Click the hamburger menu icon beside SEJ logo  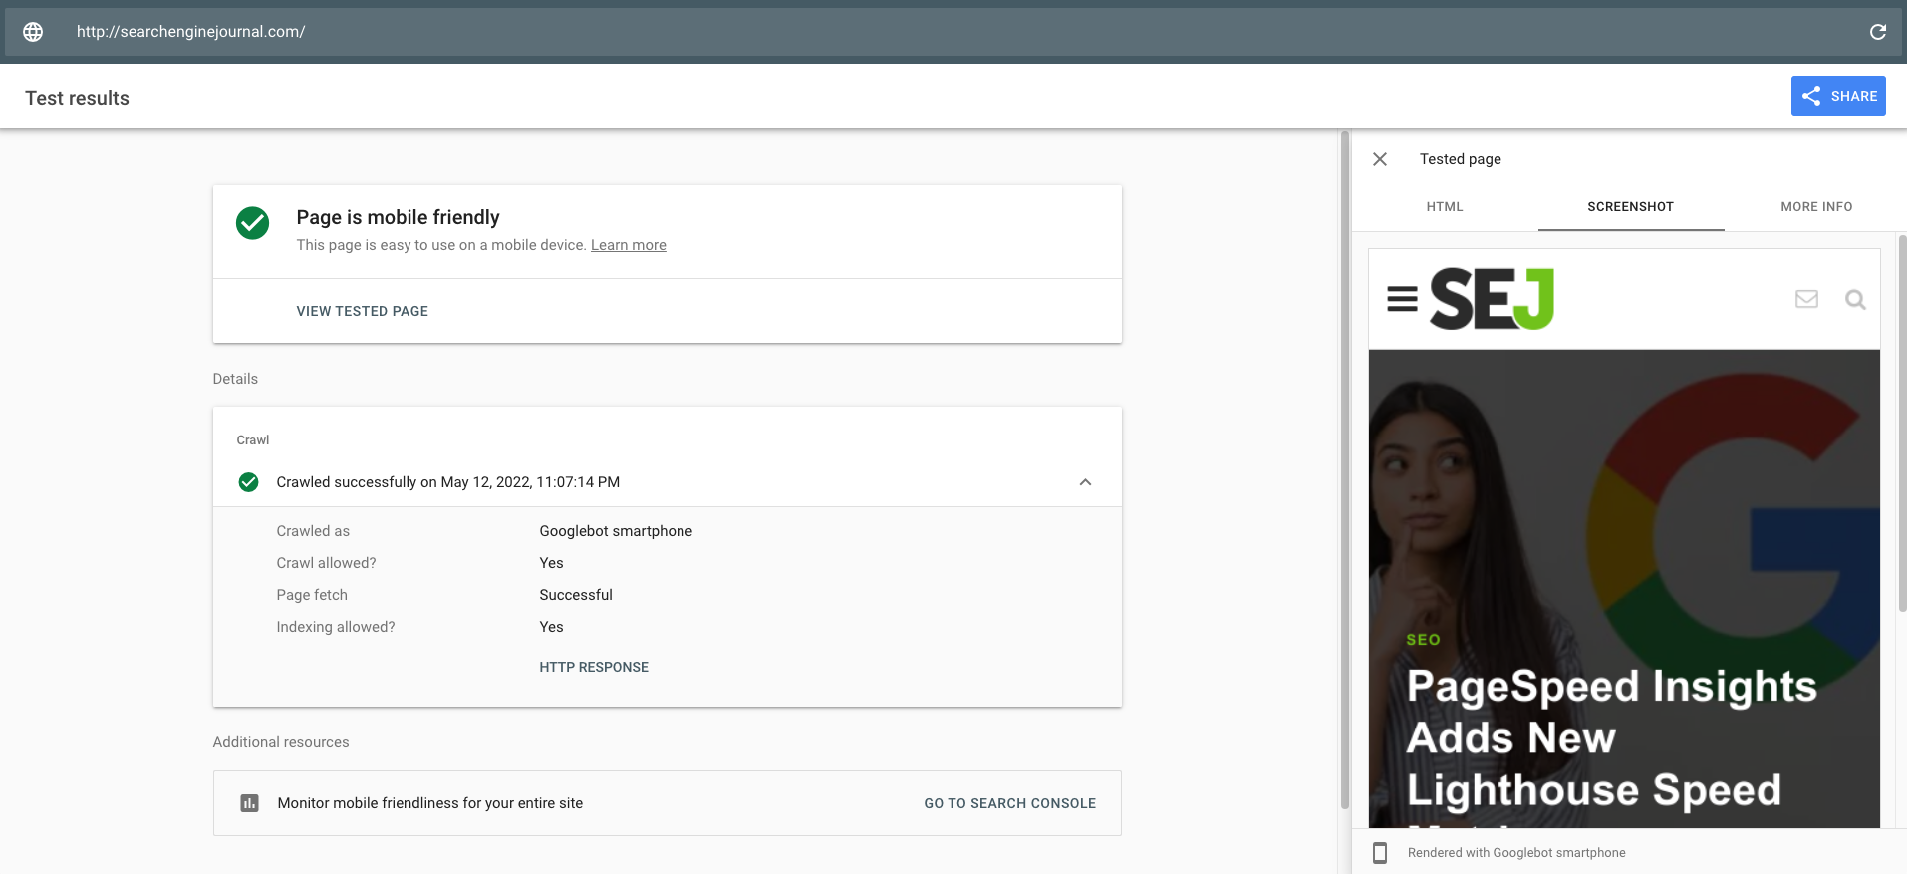click(x=1402, y=299)
